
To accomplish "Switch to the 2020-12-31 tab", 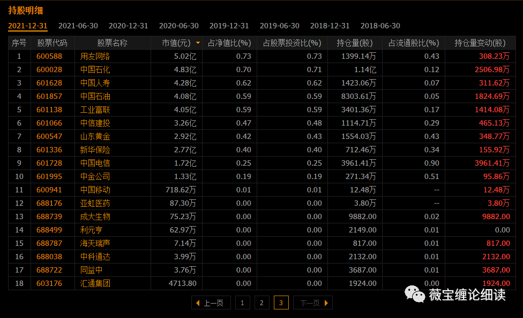I will point(129,26).
